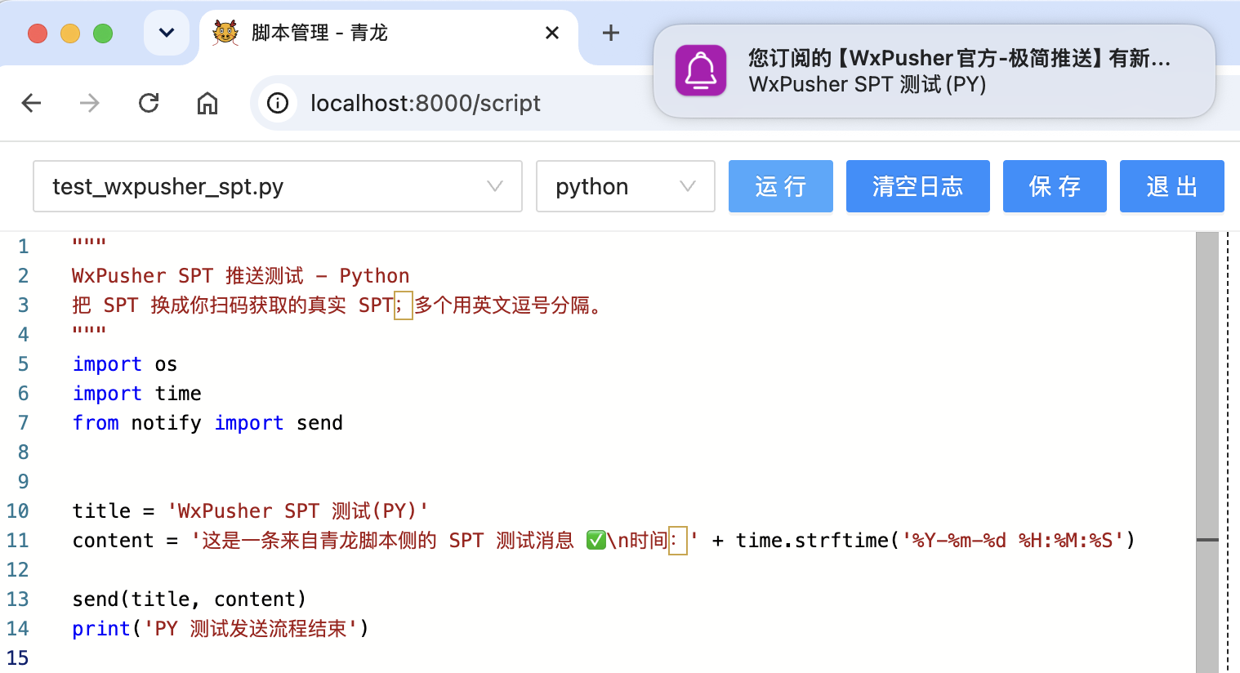The image size is (1240, 673).
Task: Close the 脚本管理 - 青龙 tab
Action: click(x=552, y=33)
